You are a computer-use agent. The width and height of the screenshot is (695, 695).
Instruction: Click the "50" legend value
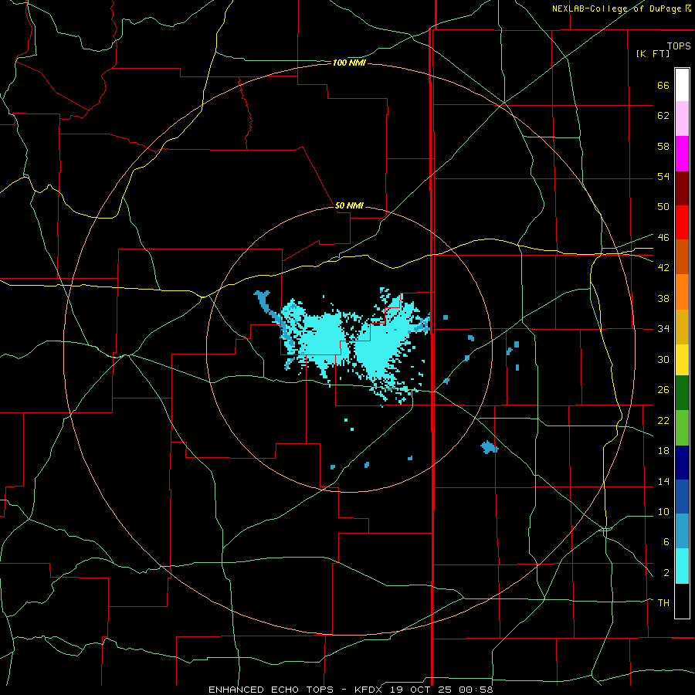[663, 207]
